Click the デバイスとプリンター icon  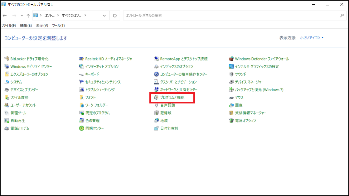[7, 90]
